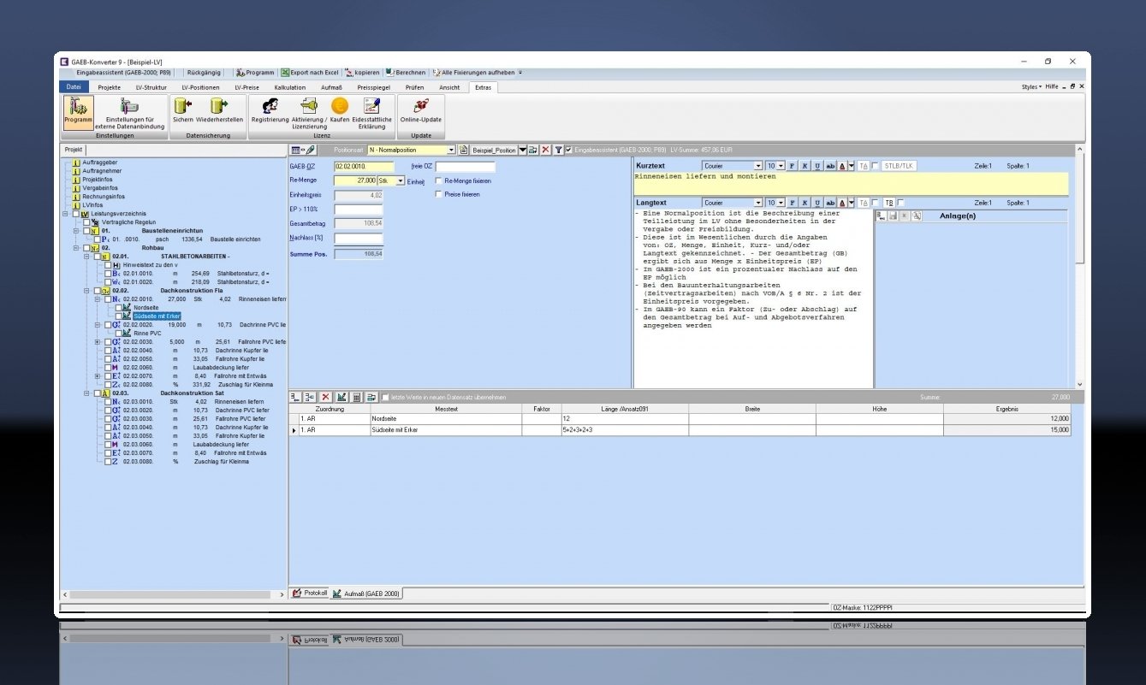Switch to the Kalkulation ribbon tab
This screenshot has height=685, width=1146.
coord(289,87)
